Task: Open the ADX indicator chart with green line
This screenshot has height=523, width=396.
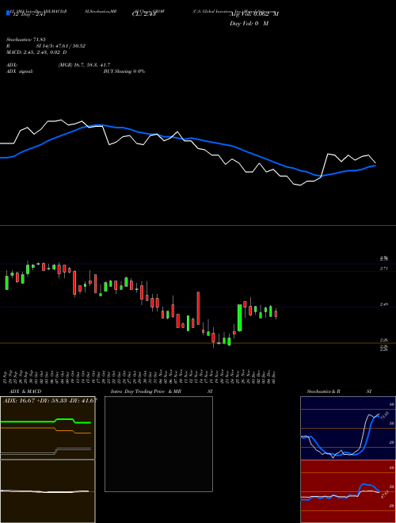Action: point(48,428)
